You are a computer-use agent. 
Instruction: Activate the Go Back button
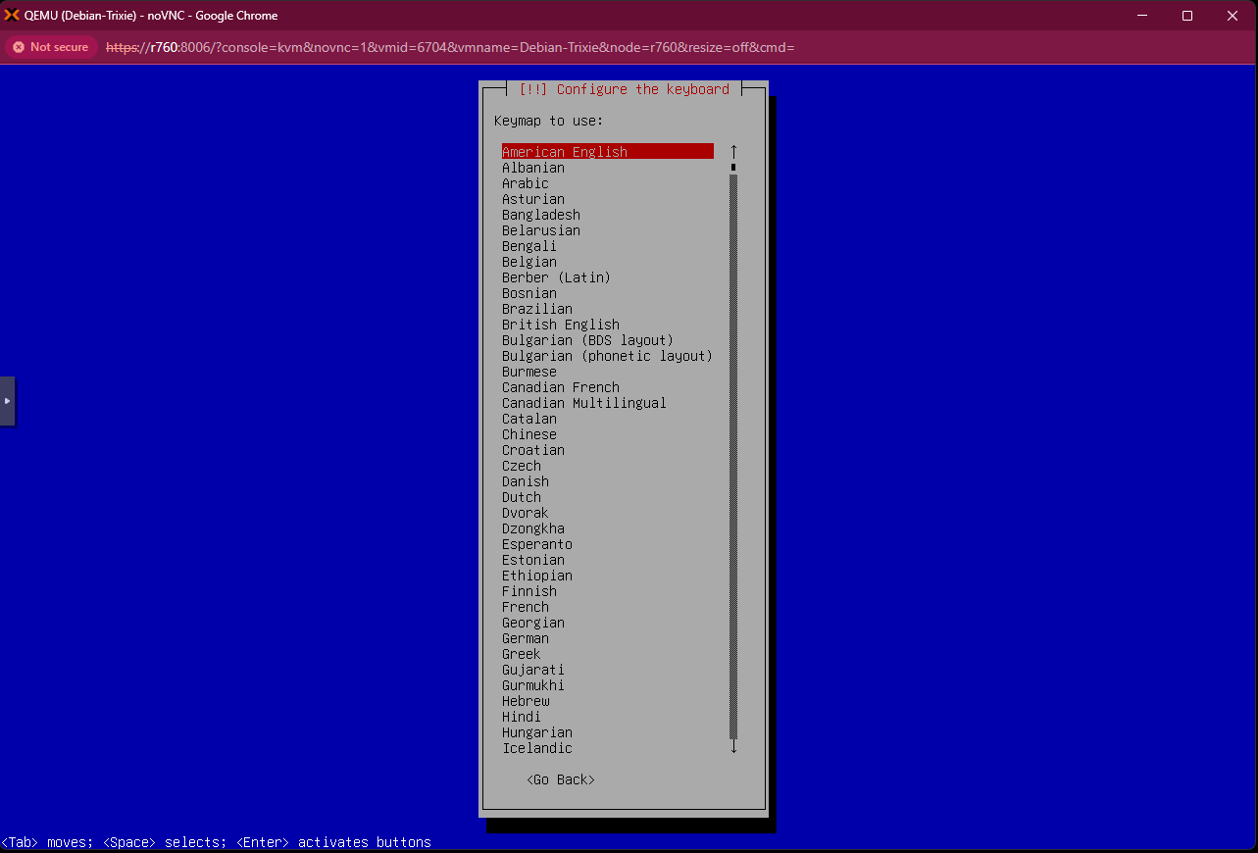tap(560, 778)
